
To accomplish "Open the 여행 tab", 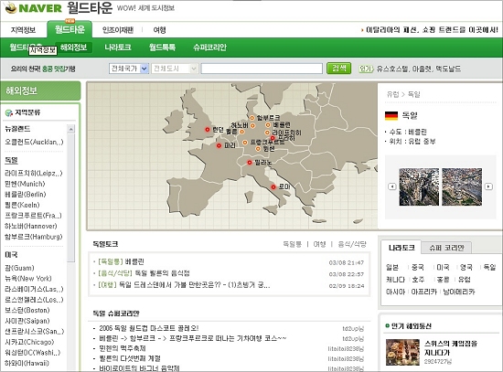I will 159,30.
